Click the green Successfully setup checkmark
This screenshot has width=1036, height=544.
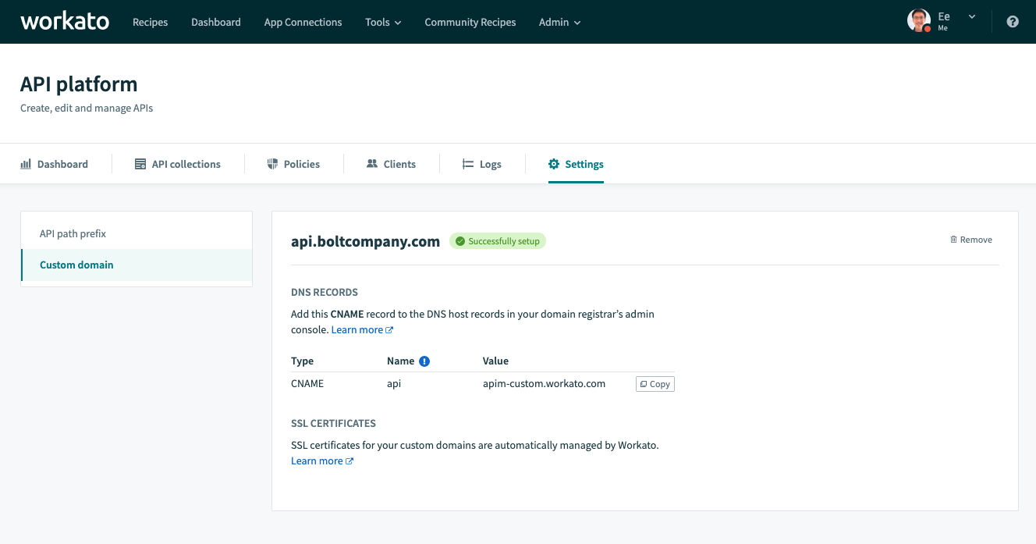point(460,241)
